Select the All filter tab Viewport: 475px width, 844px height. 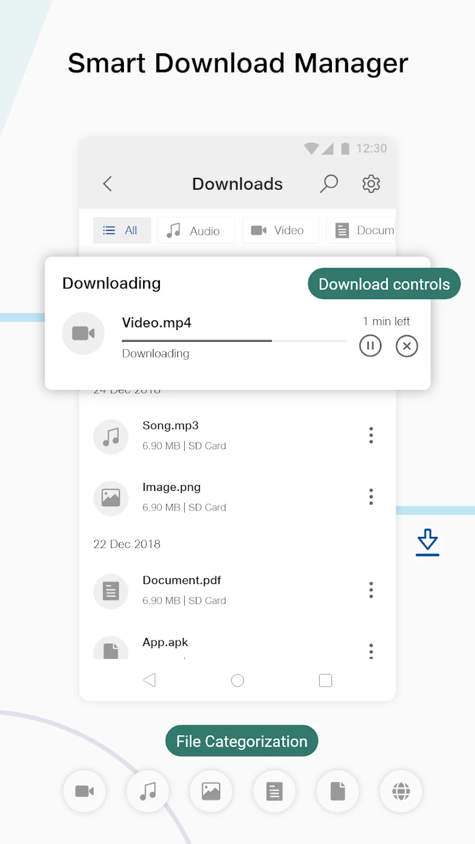(x=122, y=231)
